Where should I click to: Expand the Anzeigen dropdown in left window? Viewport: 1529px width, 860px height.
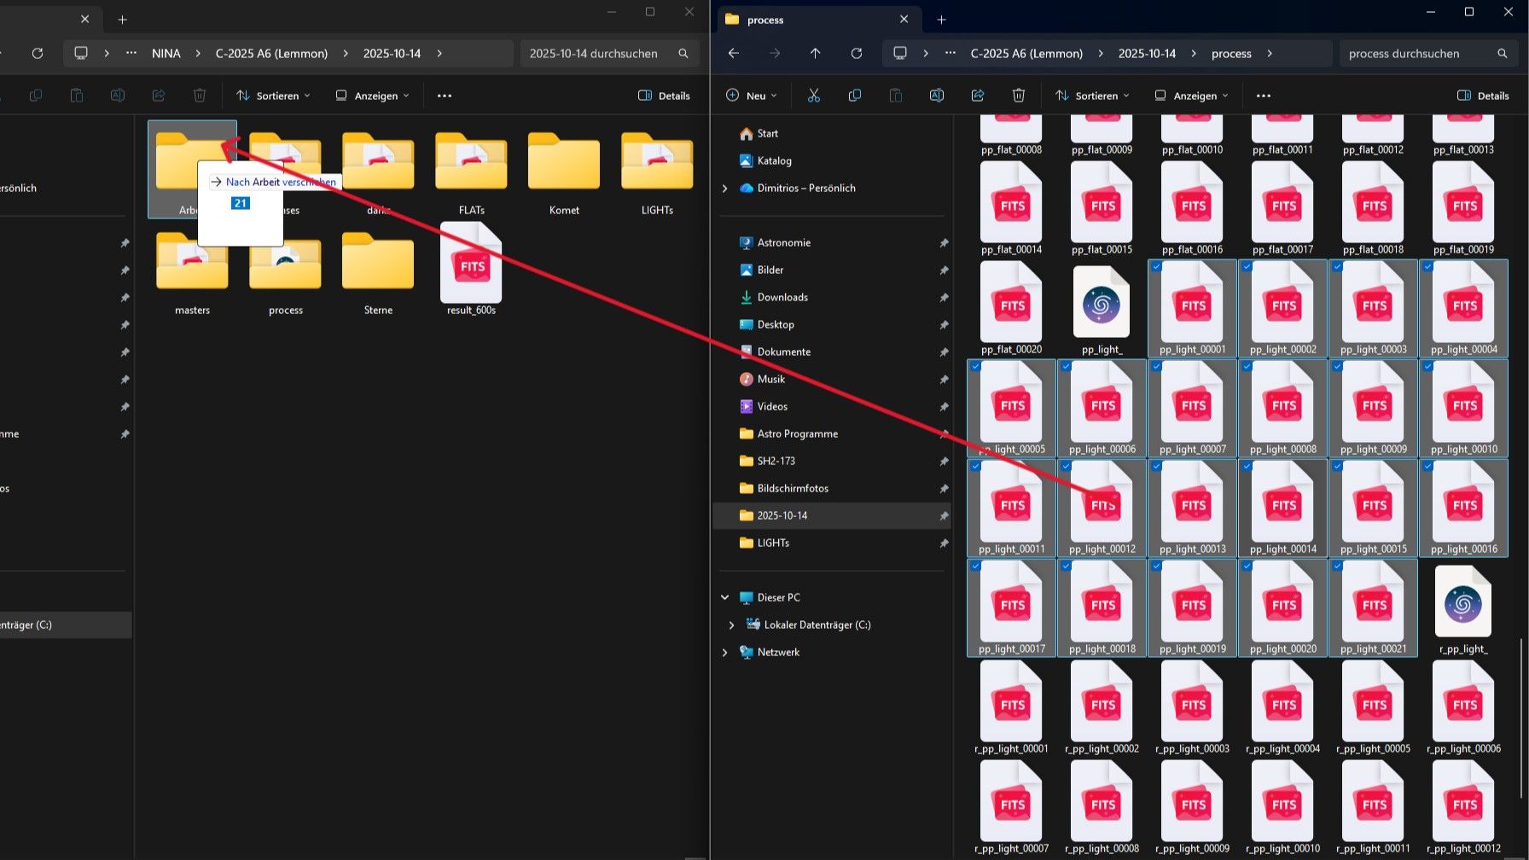(x=372, y=96)
